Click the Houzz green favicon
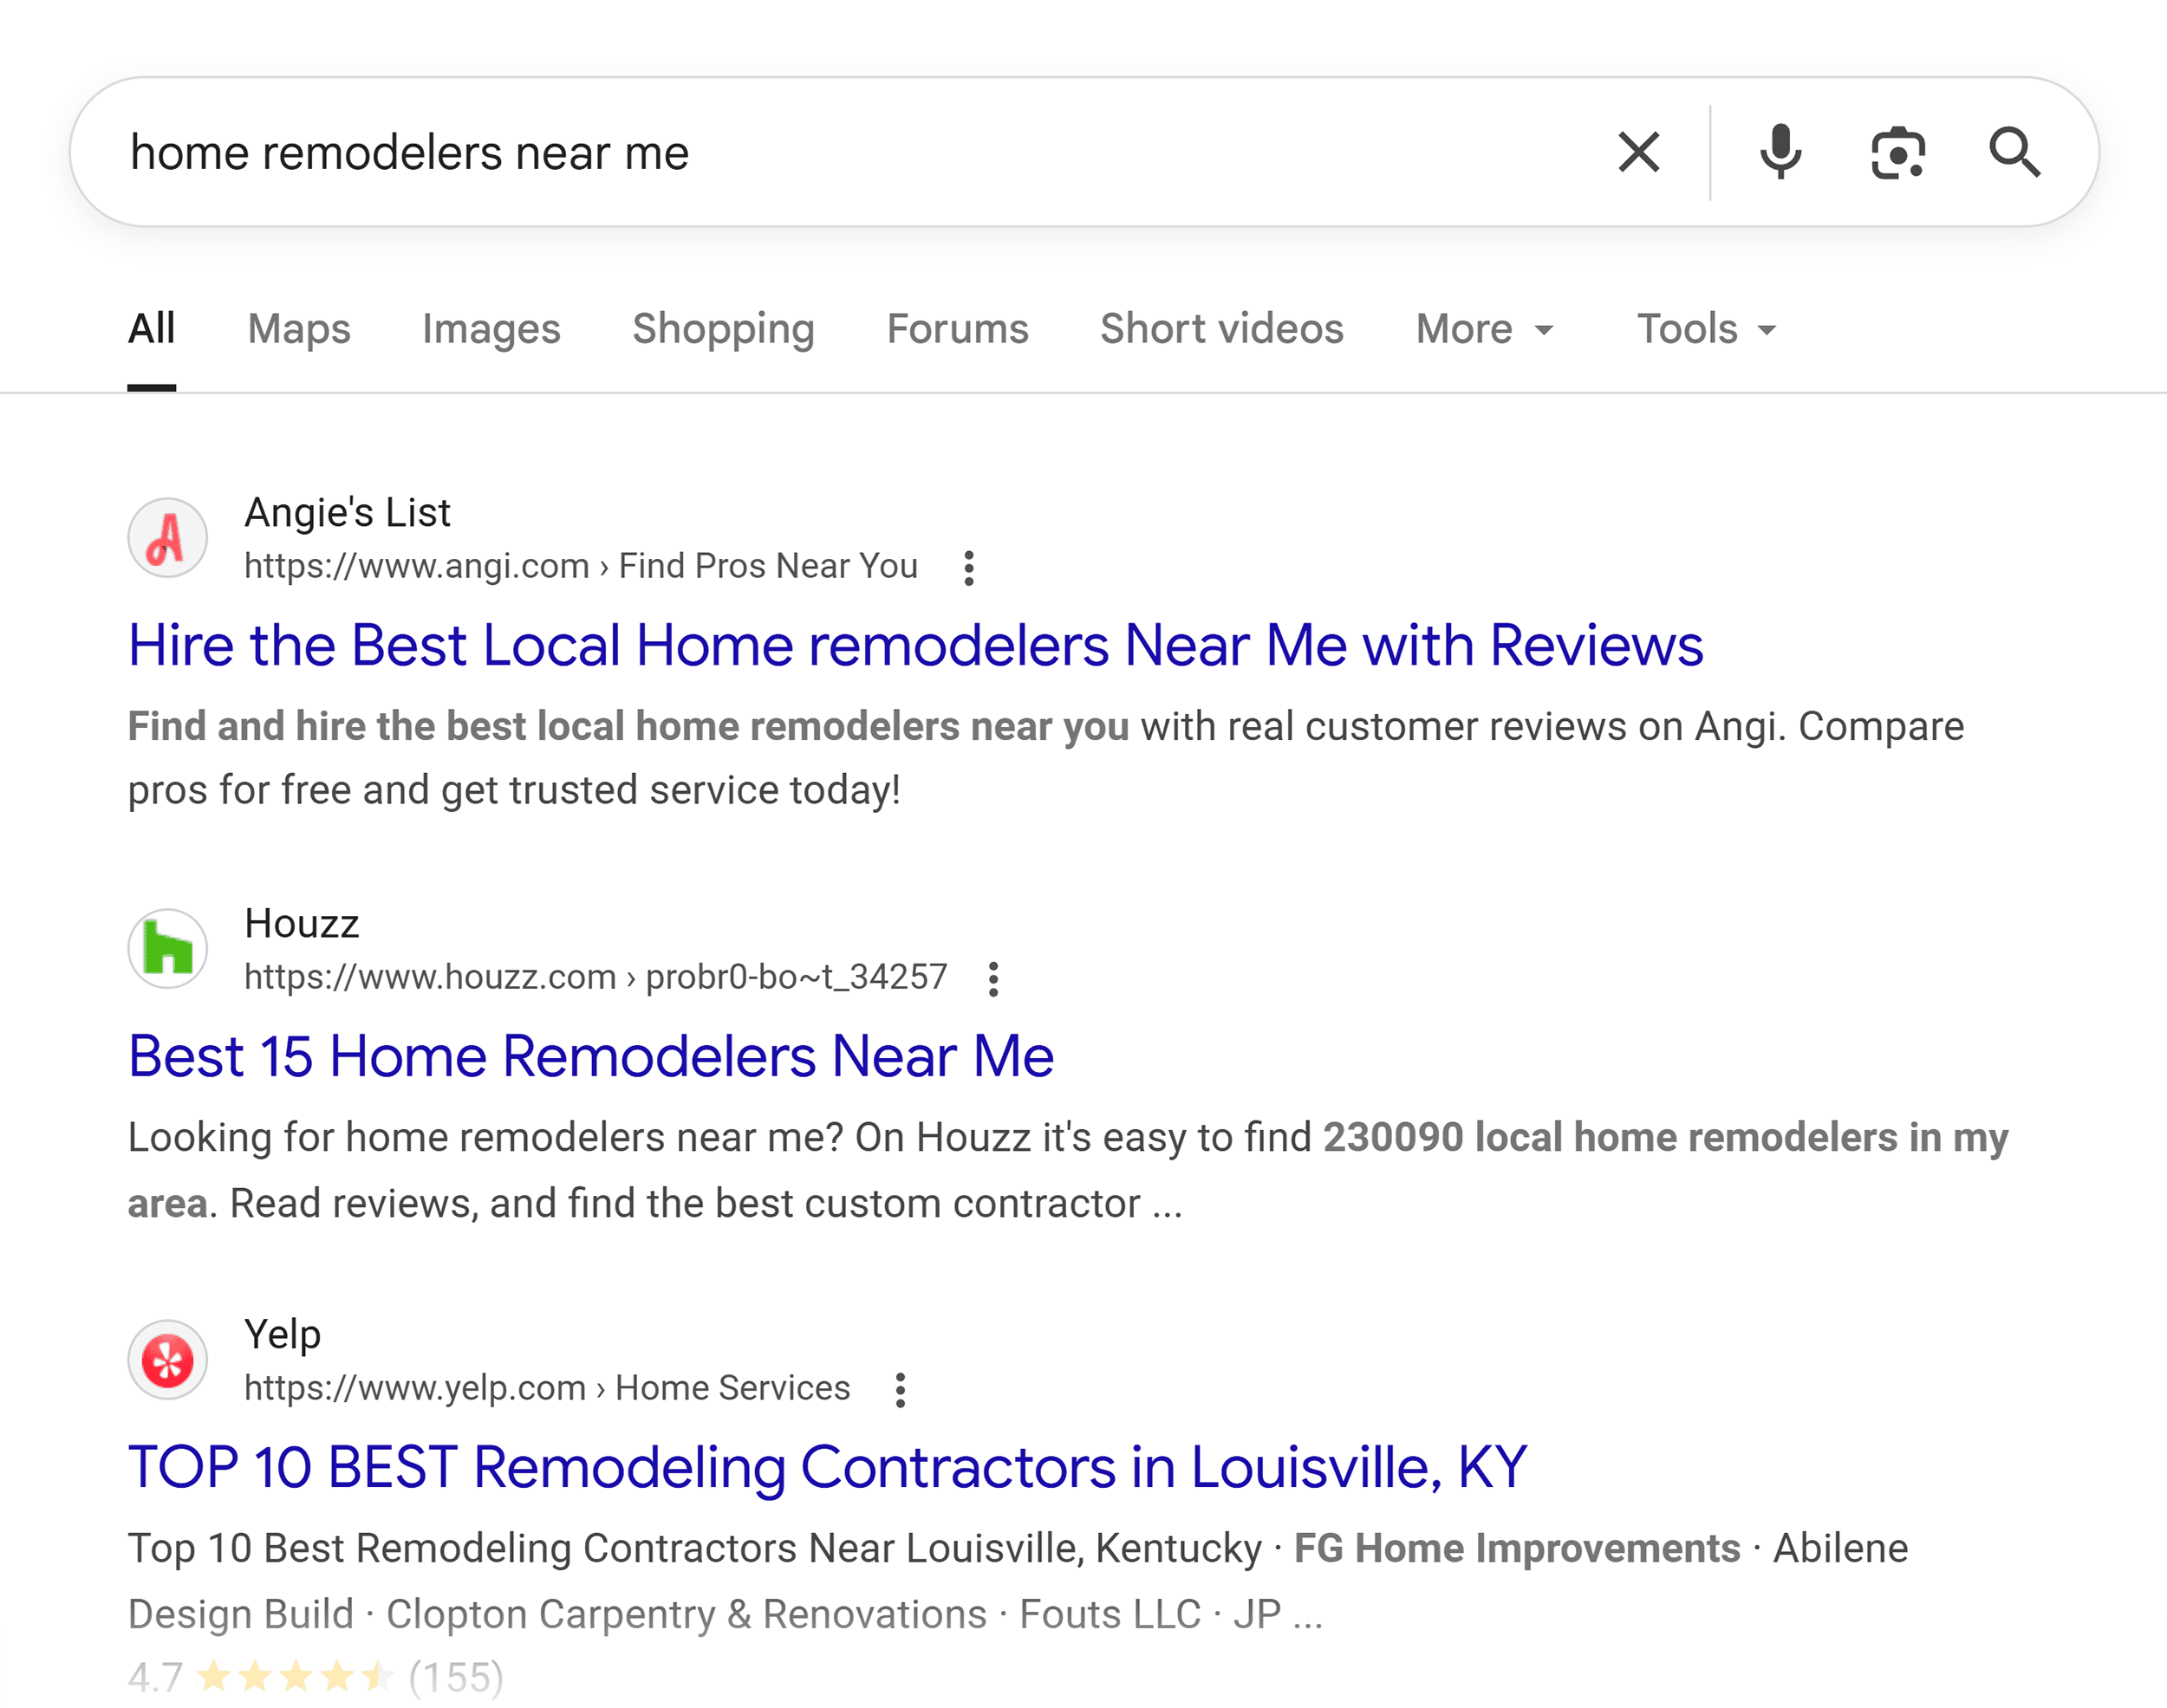Screen dimensions: 2167x1708 pos(167,948)
